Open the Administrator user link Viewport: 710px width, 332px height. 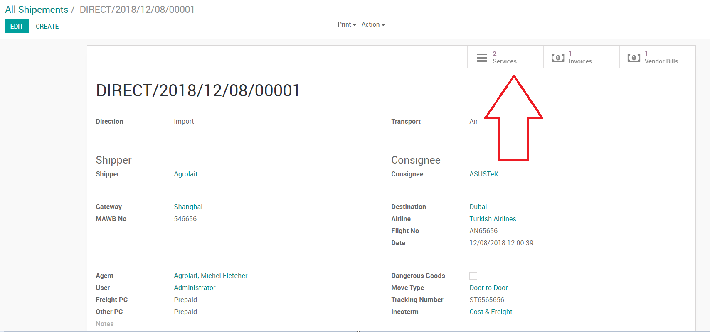195,288
